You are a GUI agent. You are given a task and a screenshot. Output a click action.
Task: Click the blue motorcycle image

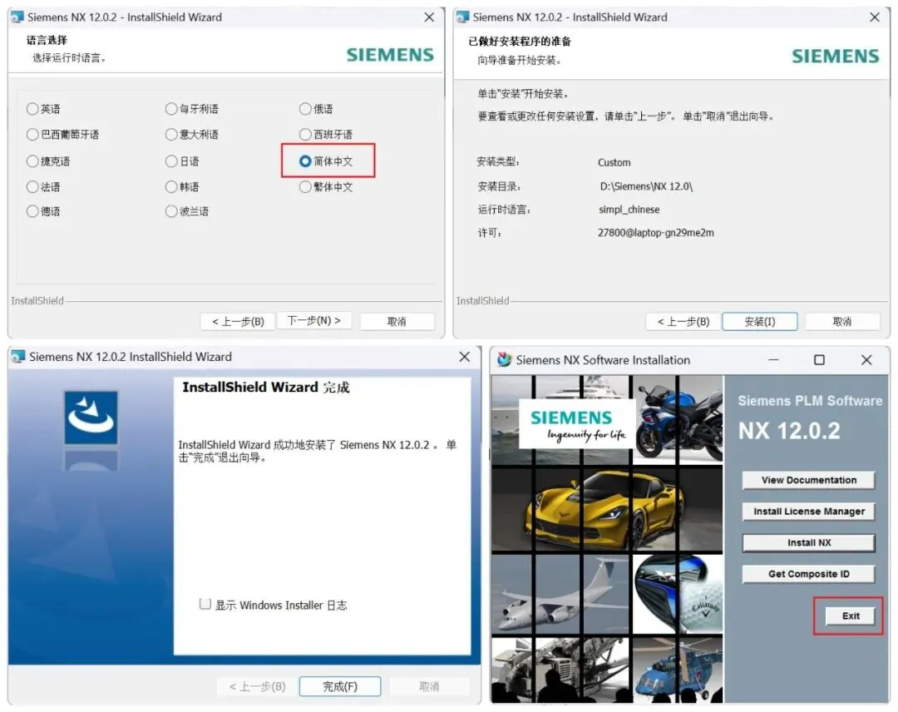coord(678,419)
